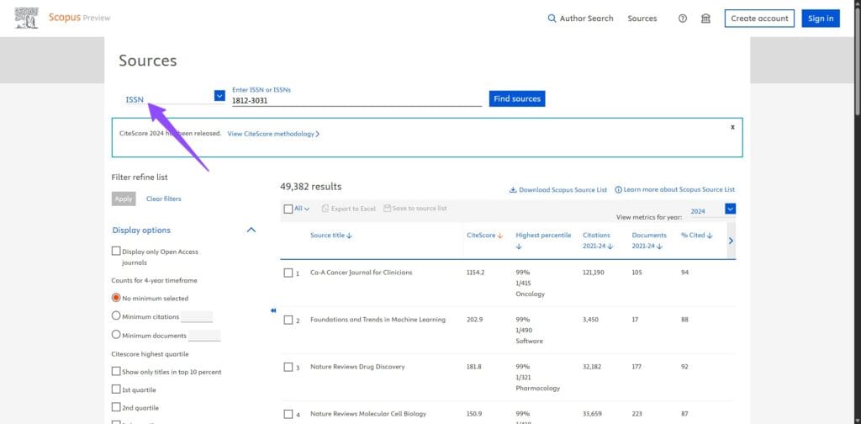Click the Find sources button
The height and width of the screenshot is (424, 861).
tap(517, 99)
